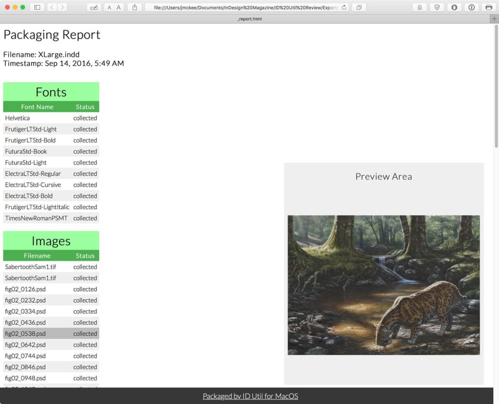The width and height of the screenshot is (499, 404).
Task: Click the Filename: XLarge.indd line
Action: [x=41, y=55]
